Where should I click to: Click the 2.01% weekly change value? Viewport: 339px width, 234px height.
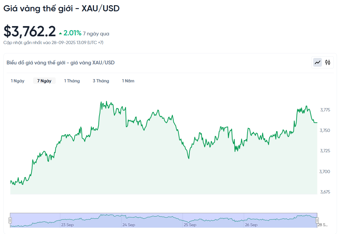click(72, 33)
